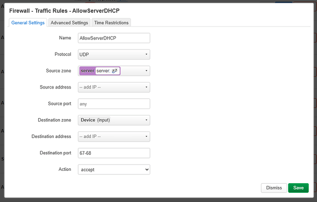Open the Source address add IP dropdown
This screenshot has width=317, height=202.
click(114, 87)
